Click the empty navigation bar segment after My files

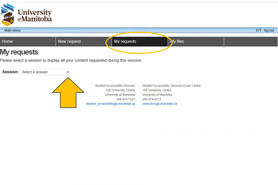coord(250,41)
